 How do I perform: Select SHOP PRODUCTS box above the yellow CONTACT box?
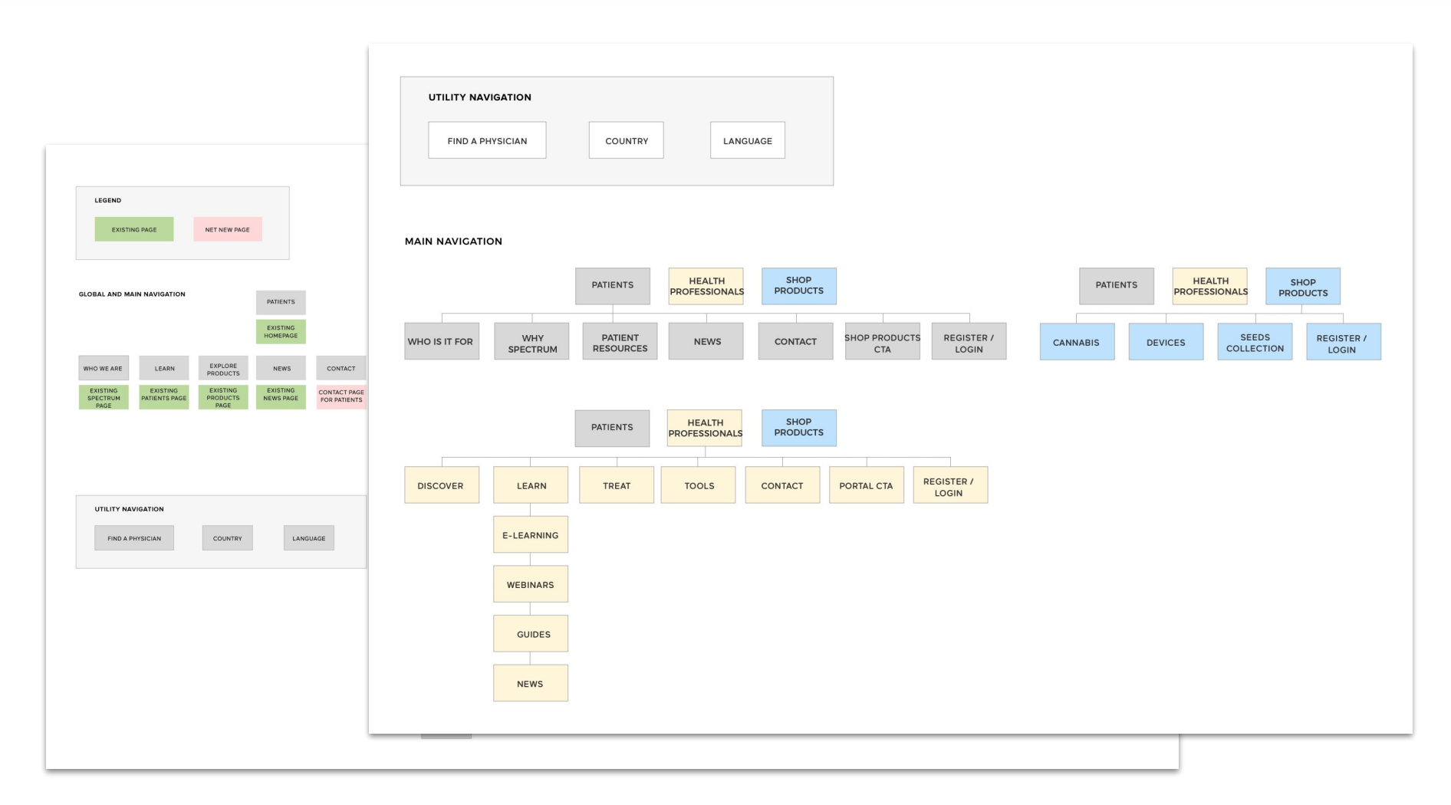click(798, 428)
